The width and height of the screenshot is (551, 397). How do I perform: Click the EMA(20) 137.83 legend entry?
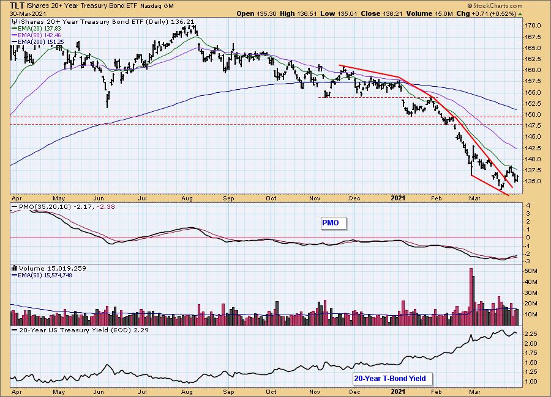(36, 29)
